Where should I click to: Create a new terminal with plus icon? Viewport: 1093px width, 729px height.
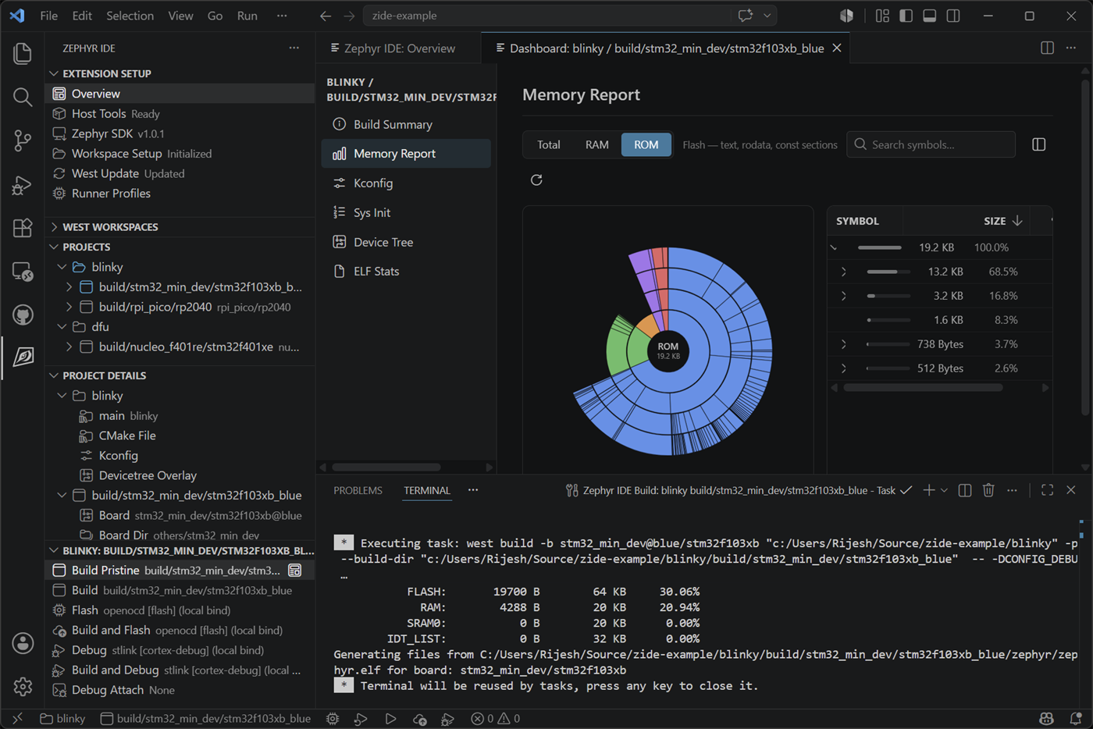coord(928,490)
